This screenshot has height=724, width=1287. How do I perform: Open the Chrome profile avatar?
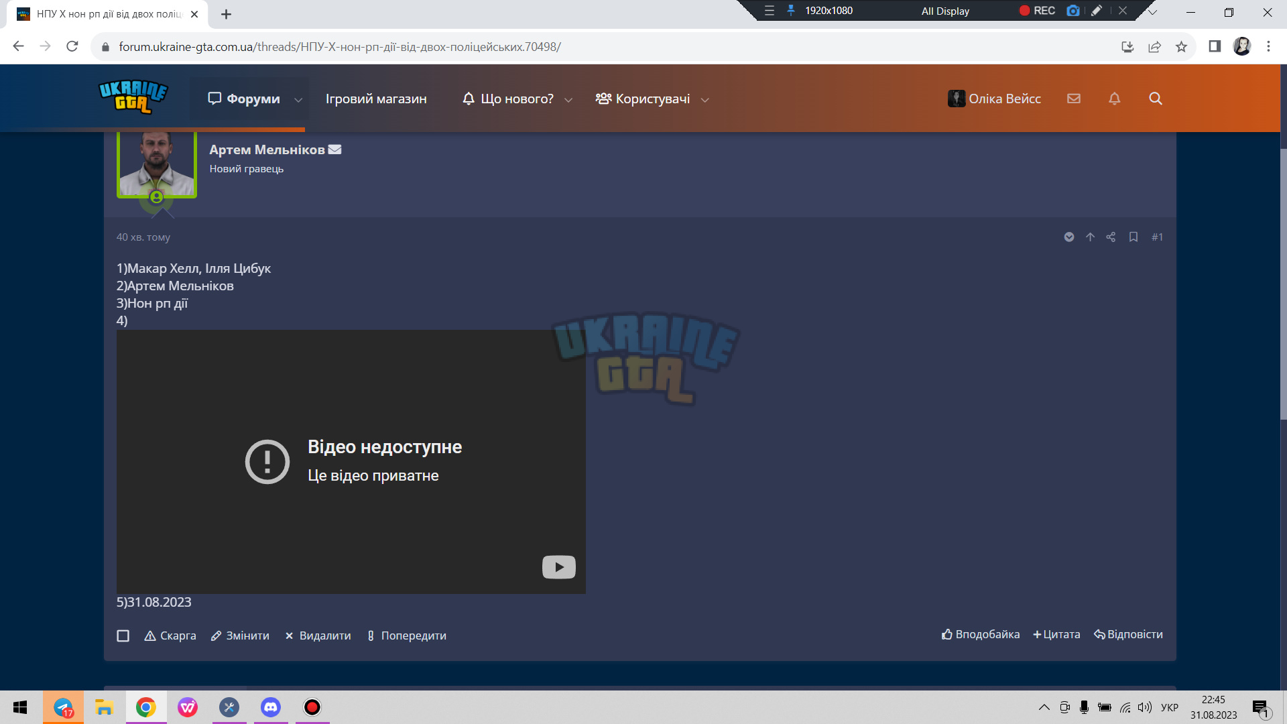[x=1241, y=46]
